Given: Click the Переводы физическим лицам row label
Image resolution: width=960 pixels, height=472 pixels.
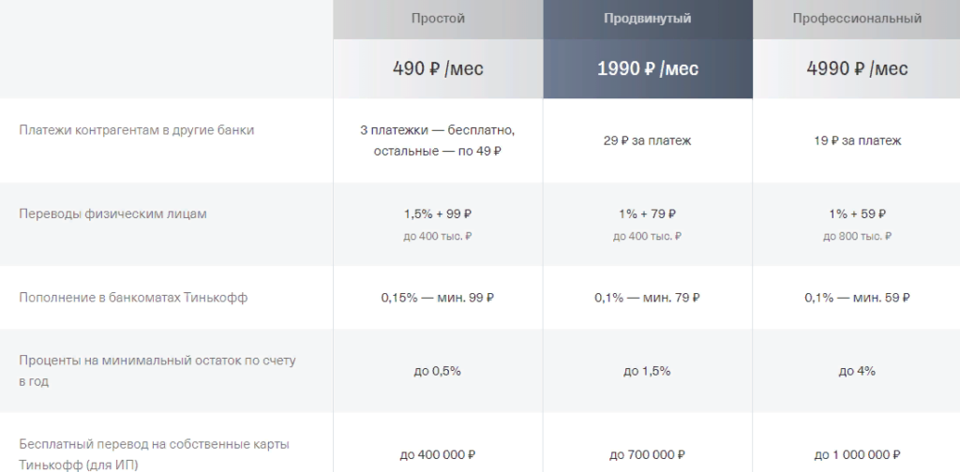Looking at the screenshot, I should click(112, 214).
